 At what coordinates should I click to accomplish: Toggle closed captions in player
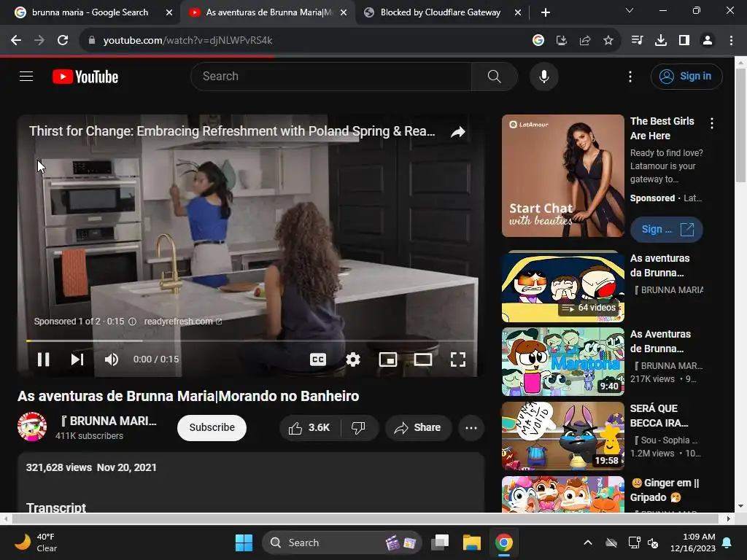click(x=318, y=359)
